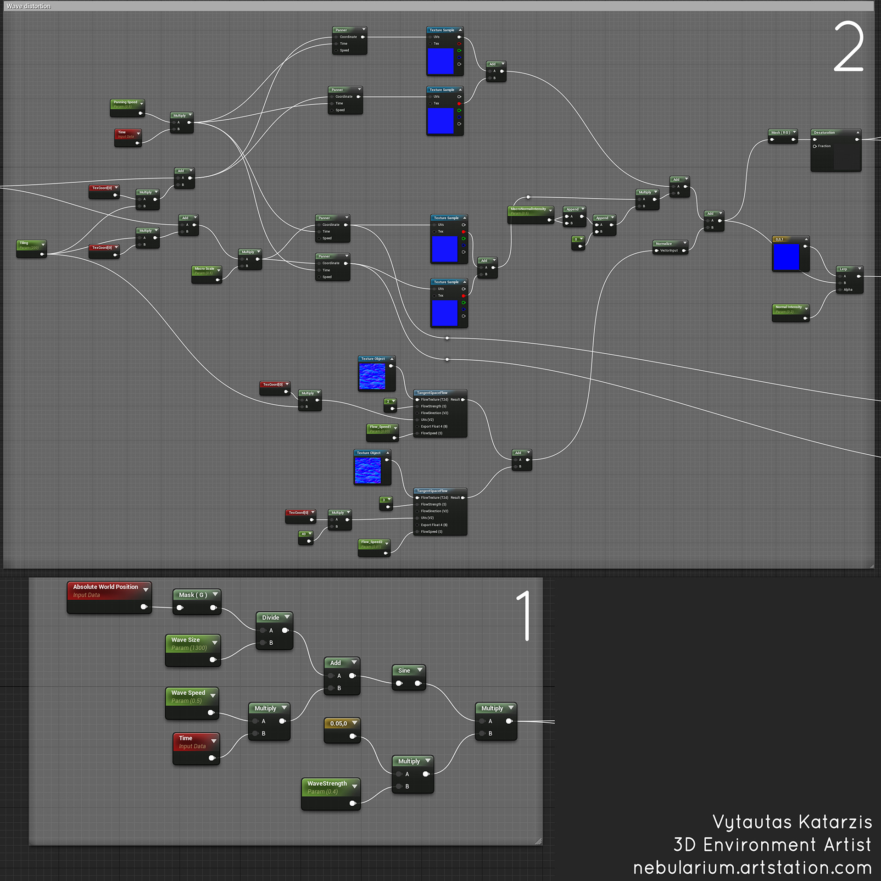The height and width of the screenshot is (881, 881).
Task: Click the Sine node input pin
Action: point(399,683)
